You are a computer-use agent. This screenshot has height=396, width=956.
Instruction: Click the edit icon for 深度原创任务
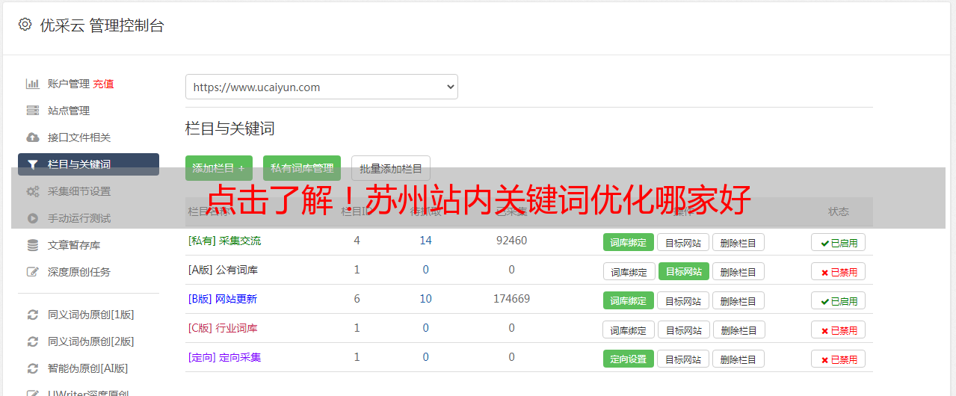tap(32, 272)
